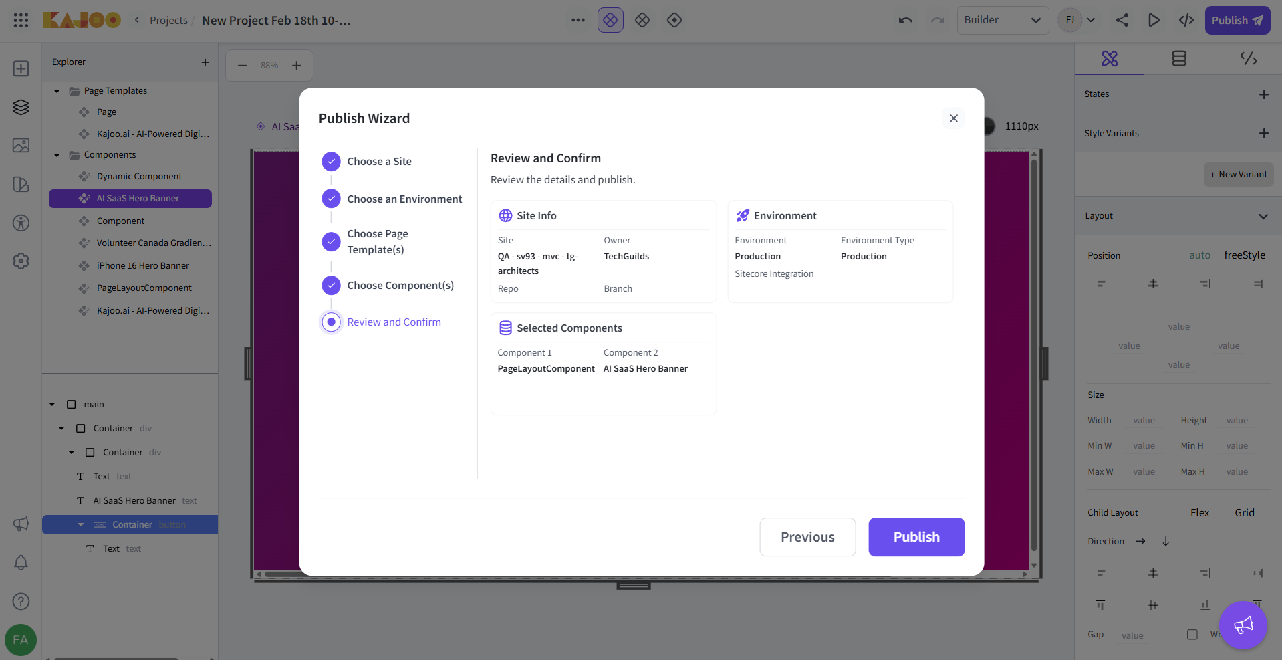Navigate to Projects breadcrumb
This screenshot has width=1282, height=660.
(x=168, y=20)
